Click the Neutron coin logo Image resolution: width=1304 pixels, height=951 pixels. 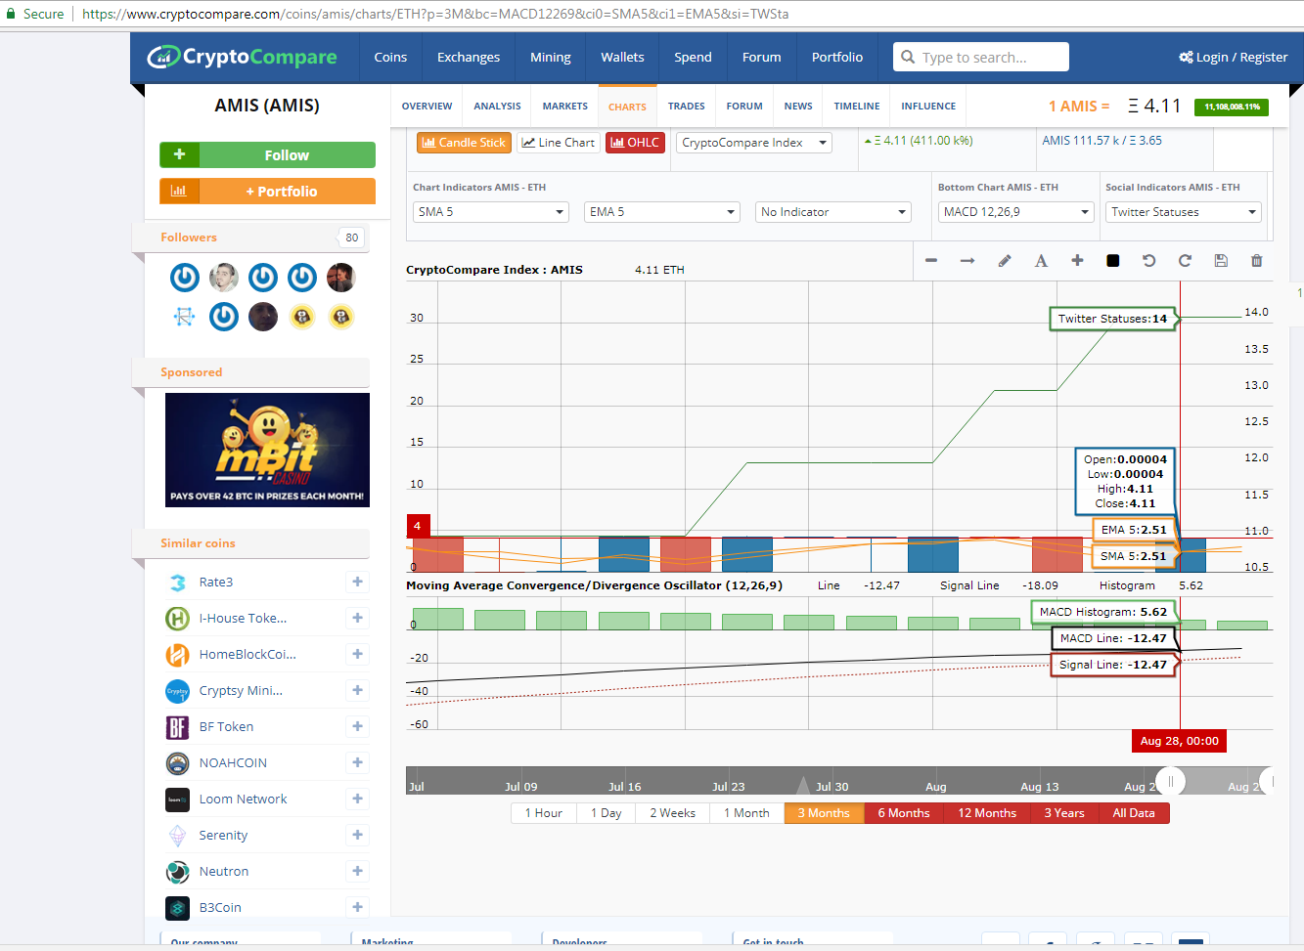point(177,872)
